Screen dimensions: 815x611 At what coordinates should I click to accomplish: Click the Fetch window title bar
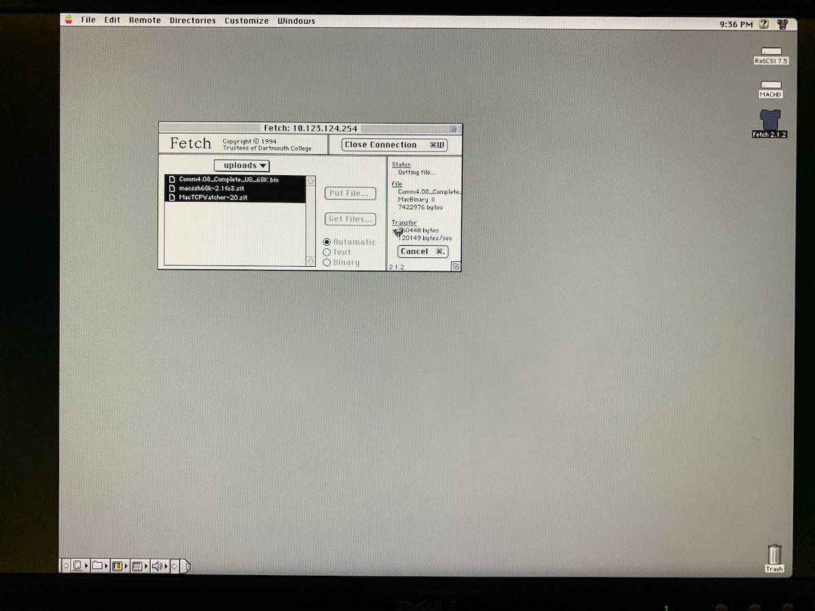tap(310, 128)
